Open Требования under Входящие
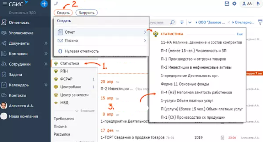The width and height of the screenshot is (263, 142). click(x=64, y=119)
